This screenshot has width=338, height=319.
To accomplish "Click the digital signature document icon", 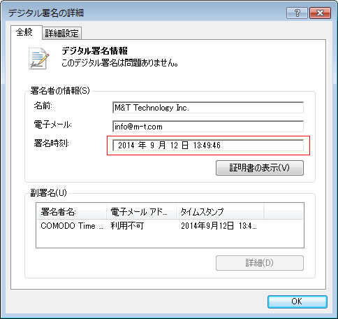I will point(39,58).
